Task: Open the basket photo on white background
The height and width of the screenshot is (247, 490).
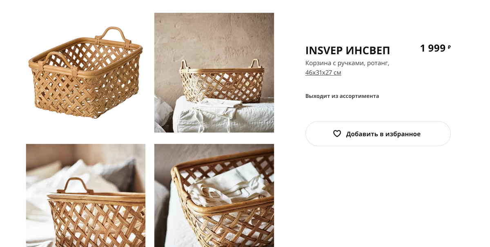Action: (86, 73)
